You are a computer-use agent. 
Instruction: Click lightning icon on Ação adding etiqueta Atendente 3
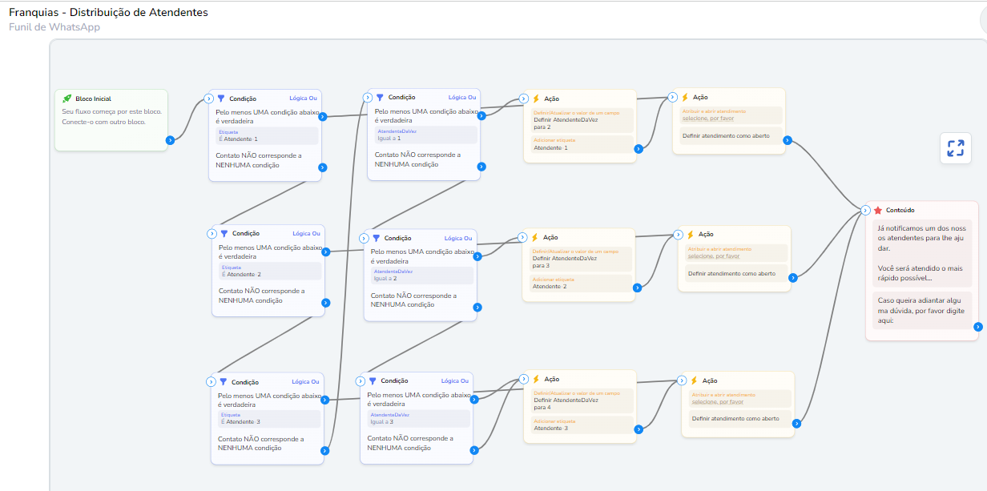point(536,380)
